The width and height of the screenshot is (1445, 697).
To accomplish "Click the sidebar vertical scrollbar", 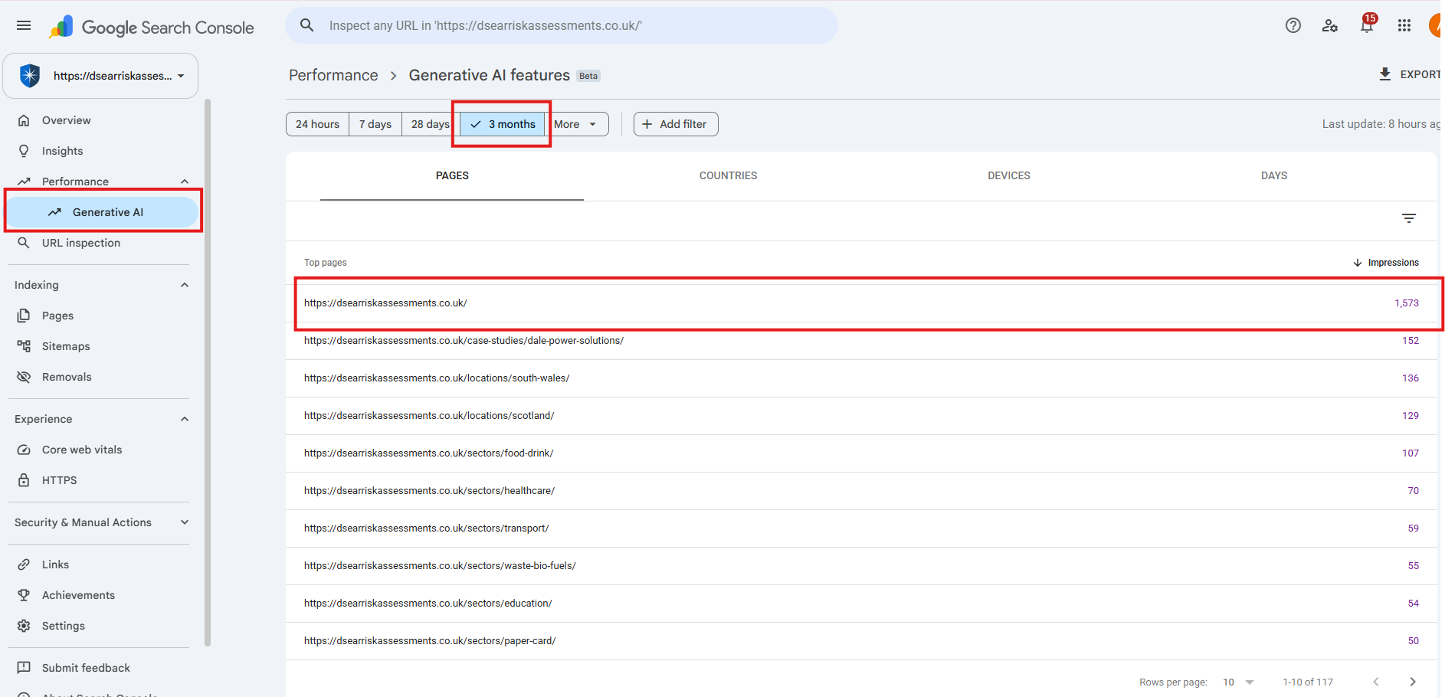I will click(x=208, y=373).
